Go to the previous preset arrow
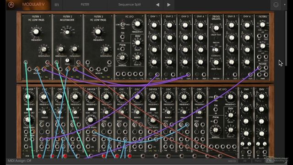The image size is (293, 165). point(157,5)
